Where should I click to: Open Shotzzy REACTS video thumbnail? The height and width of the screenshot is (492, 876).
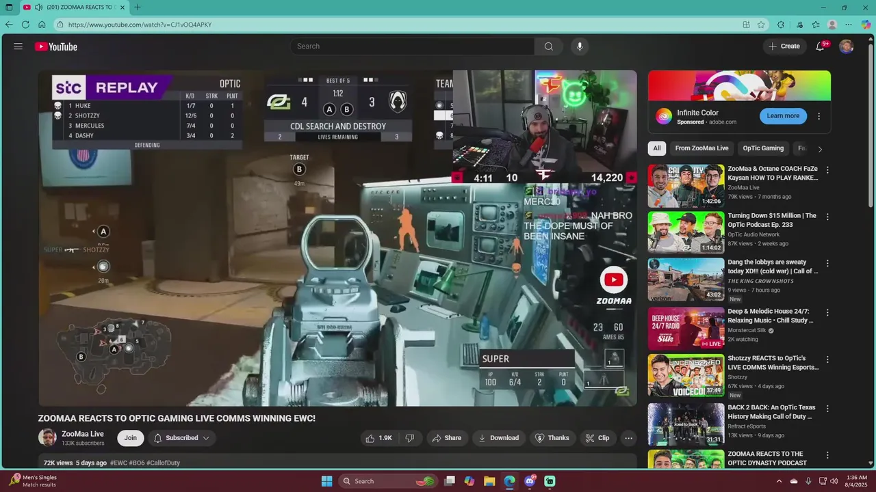686,375
